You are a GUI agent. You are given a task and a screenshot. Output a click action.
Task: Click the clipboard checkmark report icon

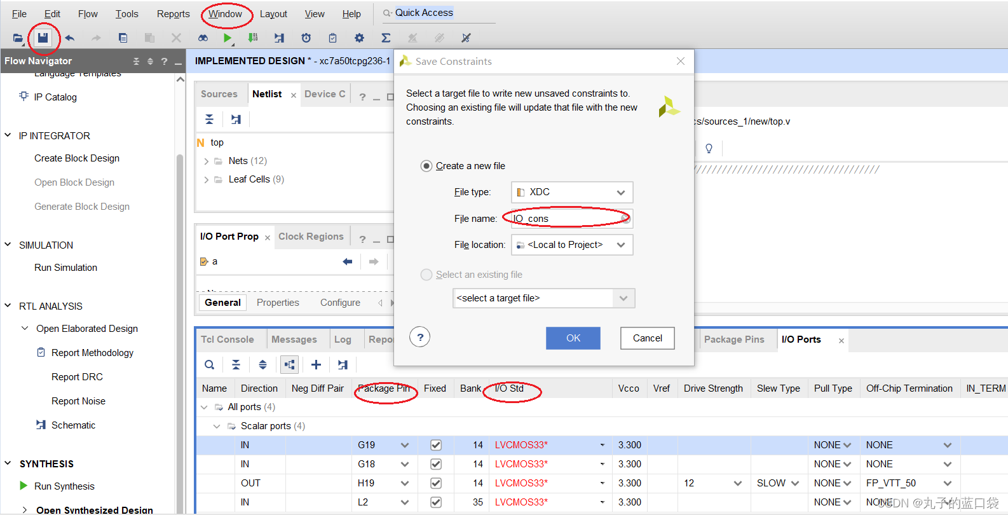(332, 38)
